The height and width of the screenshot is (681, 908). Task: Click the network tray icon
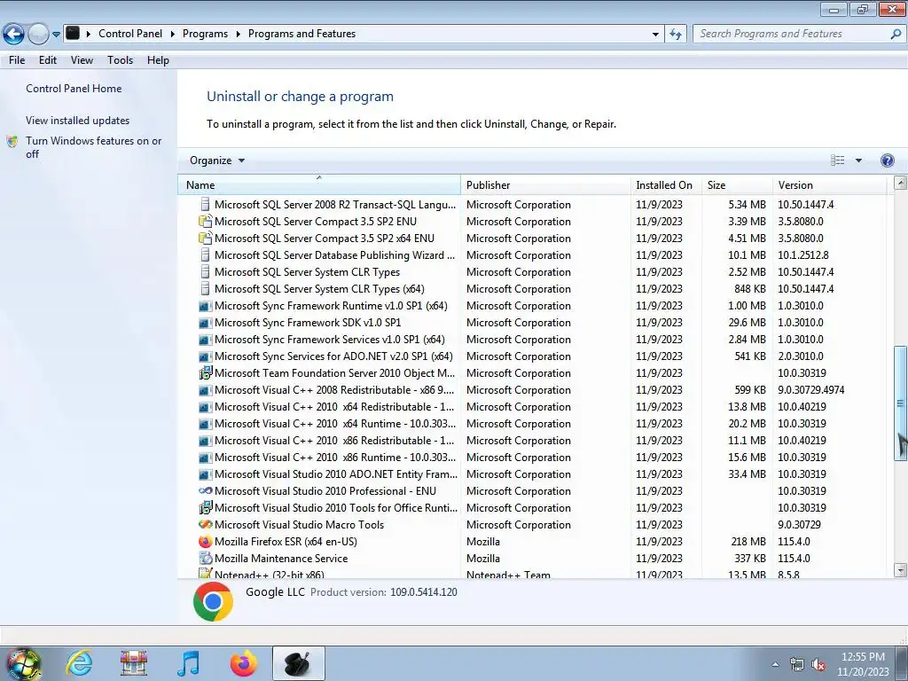click(797, 665)
